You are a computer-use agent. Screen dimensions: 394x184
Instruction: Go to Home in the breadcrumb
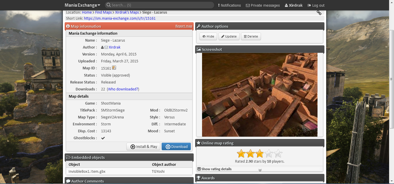(87, 12)
